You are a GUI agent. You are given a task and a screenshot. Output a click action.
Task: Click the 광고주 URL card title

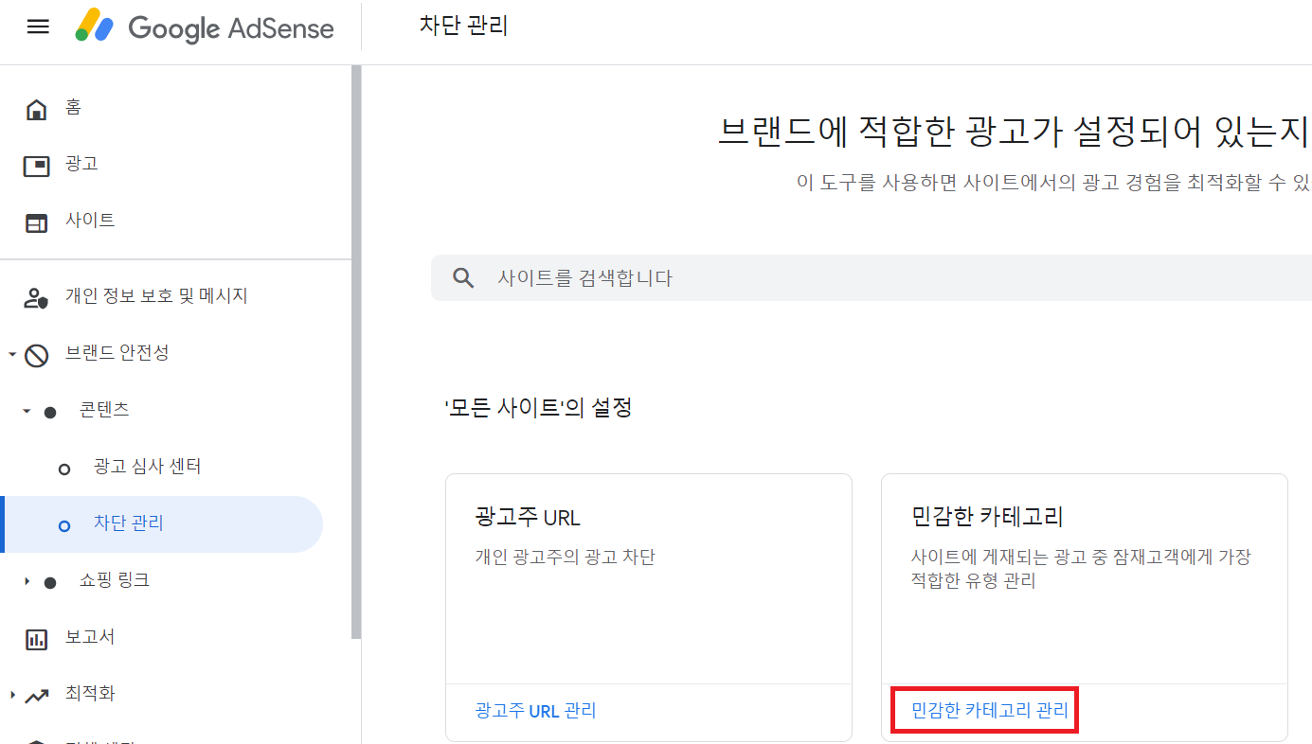click(x=528, y=518)
